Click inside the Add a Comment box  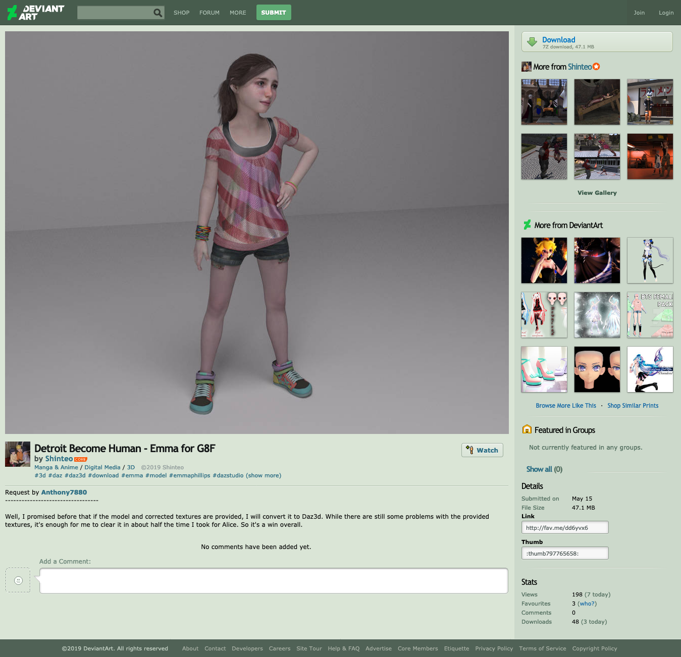[274, 581]
